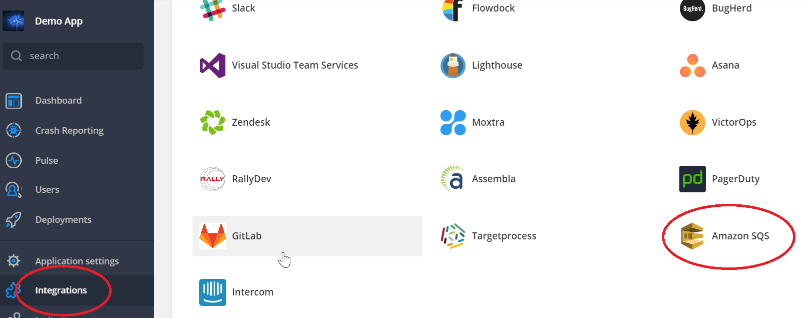Click the Amazon SQS integration icon
This screenshot has width=811, height=318.
(692, 236)
